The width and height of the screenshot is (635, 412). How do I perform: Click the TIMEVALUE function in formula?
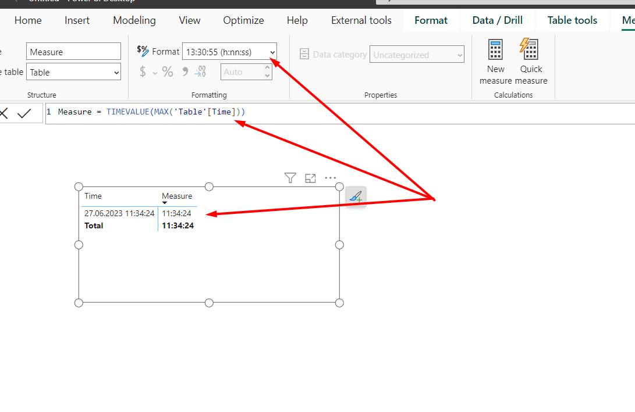(127, 112)
